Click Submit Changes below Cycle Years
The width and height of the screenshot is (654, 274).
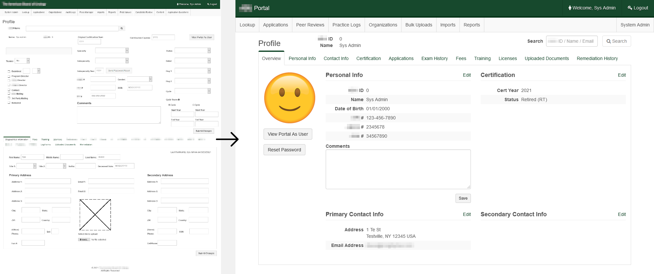click(x=204, y=131)
